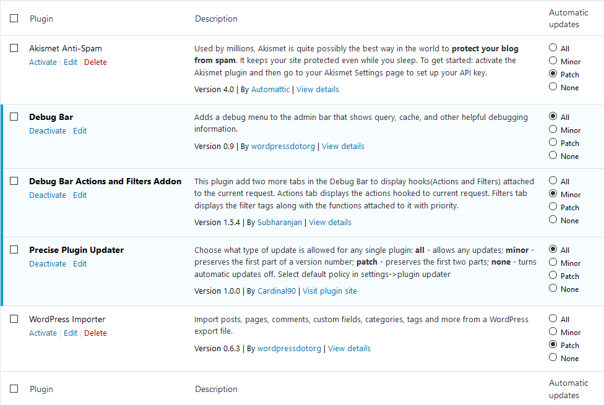Tick the select-all checkbox in the header row
The height and width of the screenshot is (405, 604).
(x=14, y=18)
